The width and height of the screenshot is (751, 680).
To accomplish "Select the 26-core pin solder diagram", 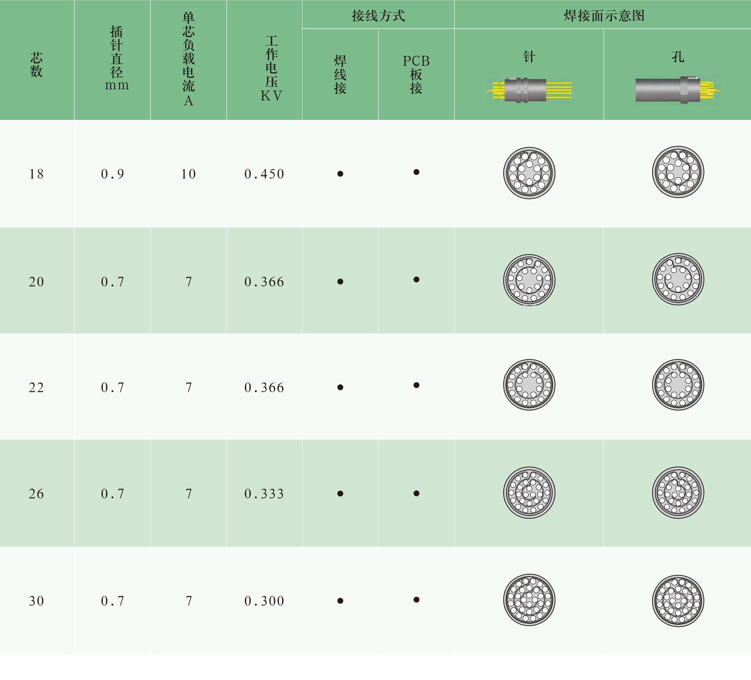I will [529, 493].
